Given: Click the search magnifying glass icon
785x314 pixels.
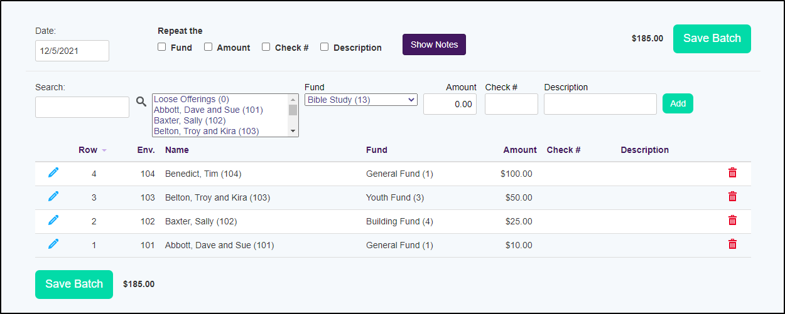Looking at the screenshot, I should click(141, 102).
